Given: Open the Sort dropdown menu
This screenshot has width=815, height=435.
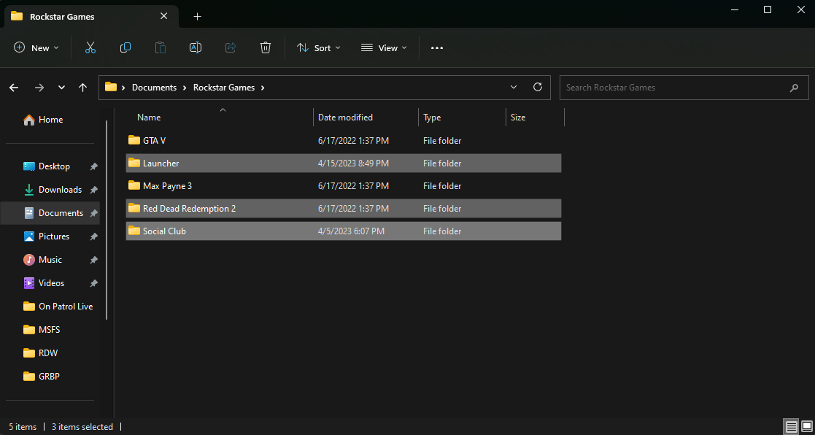Looking at the screenshot, I should point(319,48).
